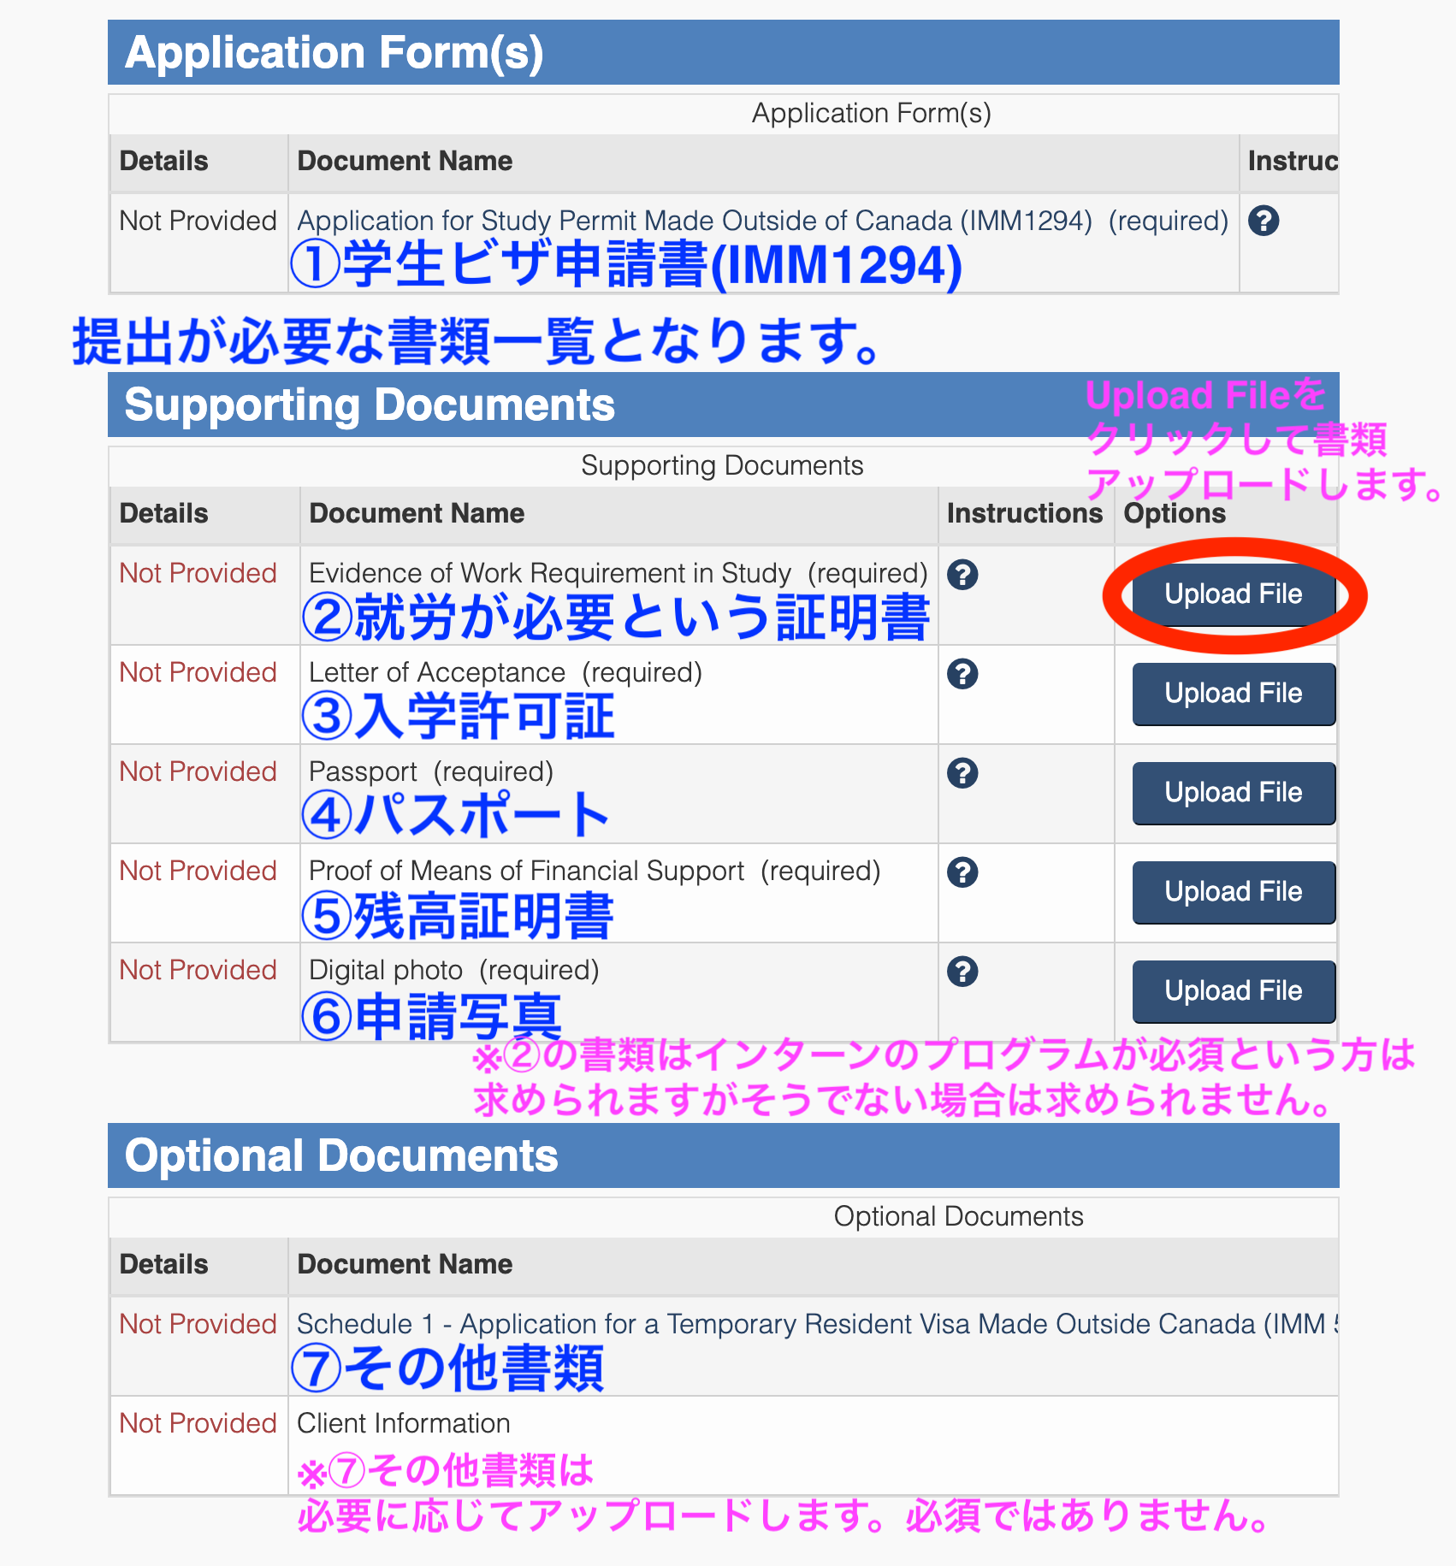1456x1566 pixels.
Task: Click help icon for Study Permit application IMM1294
Action: pos(1263,221)
